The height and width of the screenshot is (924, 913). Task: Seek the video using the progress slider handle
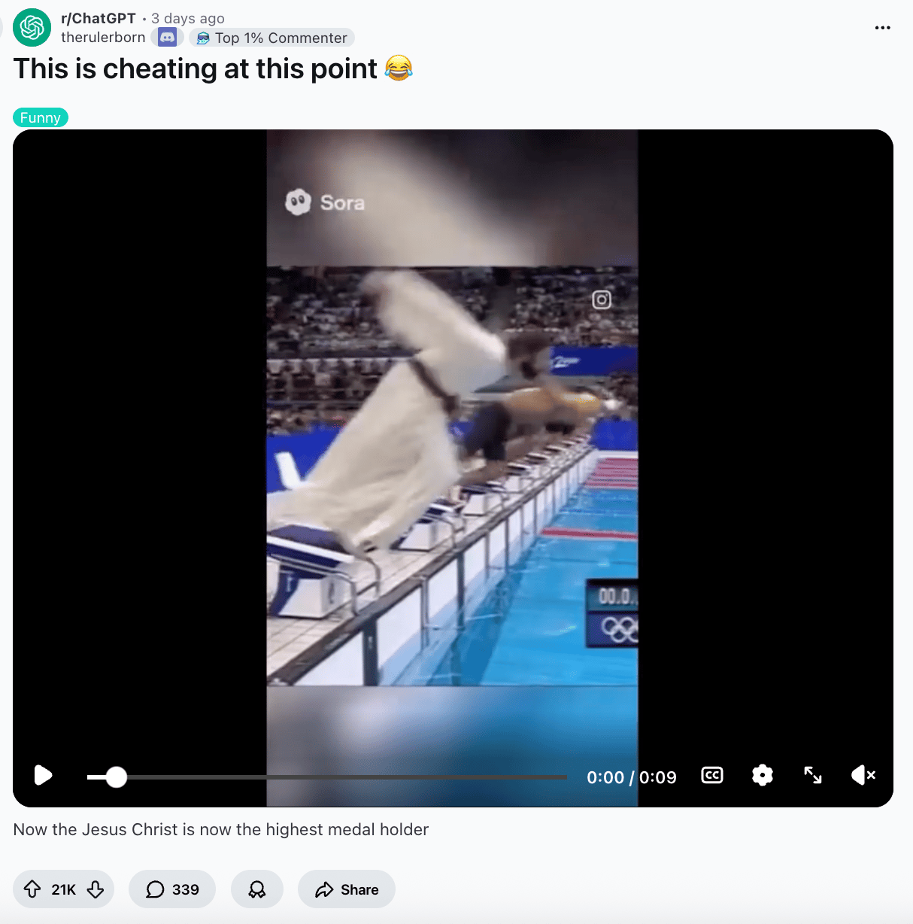pos(116,777)
